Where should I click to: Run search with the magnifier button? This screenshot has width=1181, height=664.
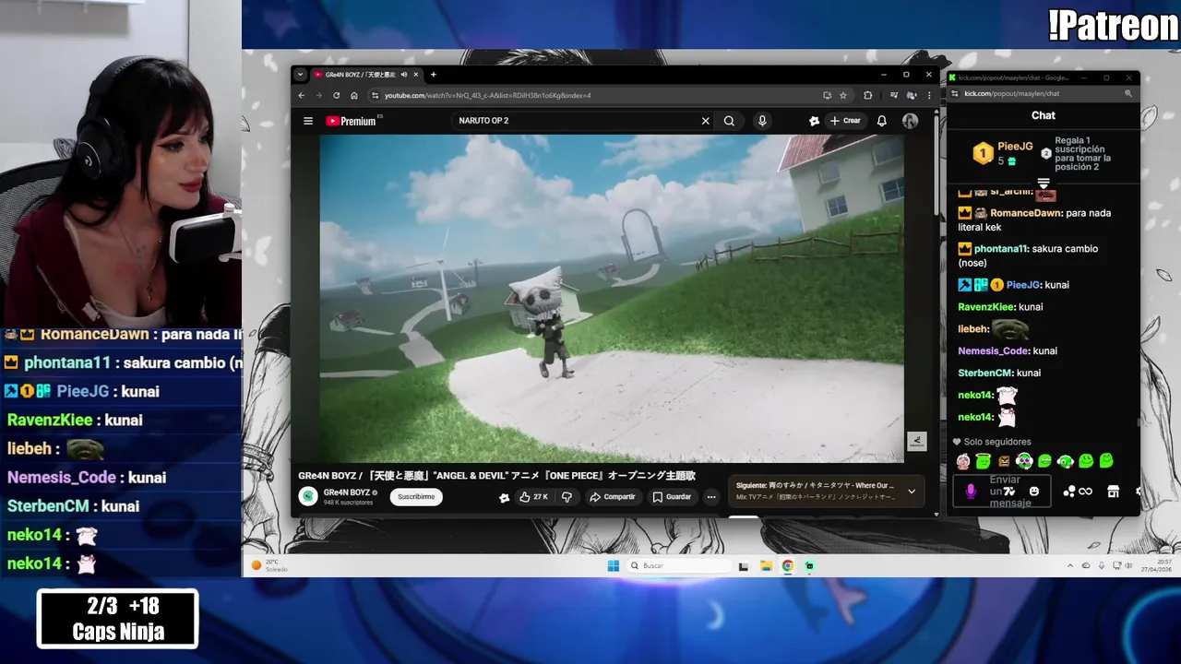click(729, 121)
